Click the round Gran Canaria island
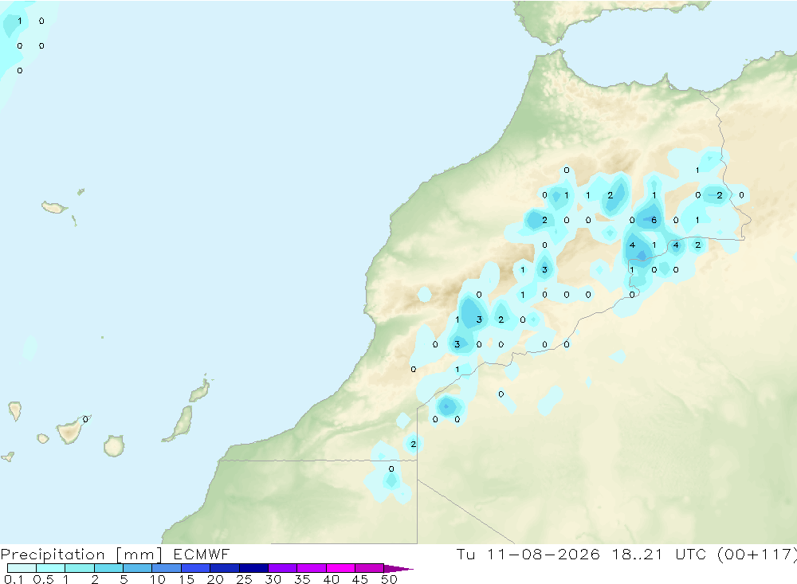The image size is (797, 584). coord(114,445)
